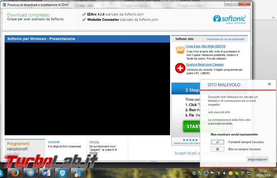Open Visualizza qui la tua pubblicità link
Viewport: 277px width, 178px height.
225,39
